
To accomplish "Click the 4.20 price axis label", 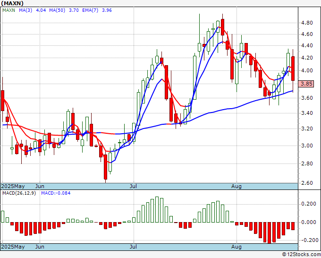I will pyautogui.click(x=307, y=58).
